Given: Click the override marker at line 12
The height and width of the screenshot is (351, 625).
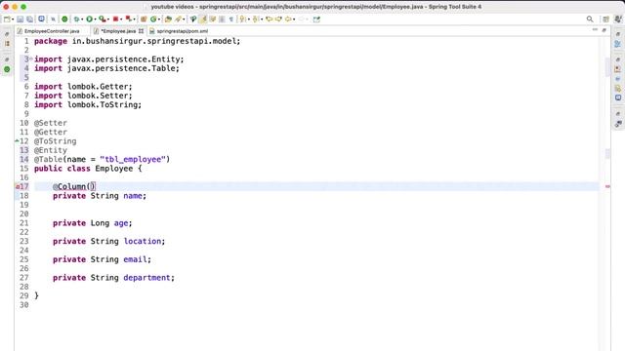Looking at the screenshot, I should pyautogui.click(x=17, y=140).
